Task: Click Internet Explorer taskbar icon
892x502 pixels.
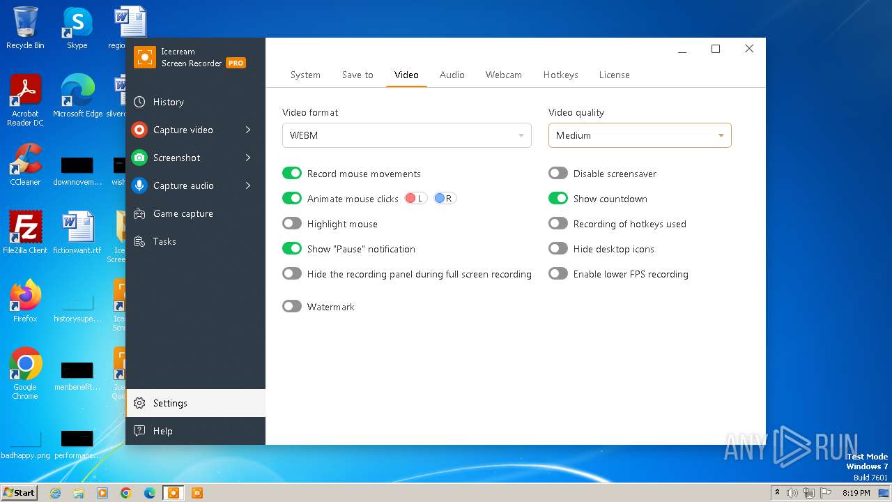Action: (x=55, y=493)
